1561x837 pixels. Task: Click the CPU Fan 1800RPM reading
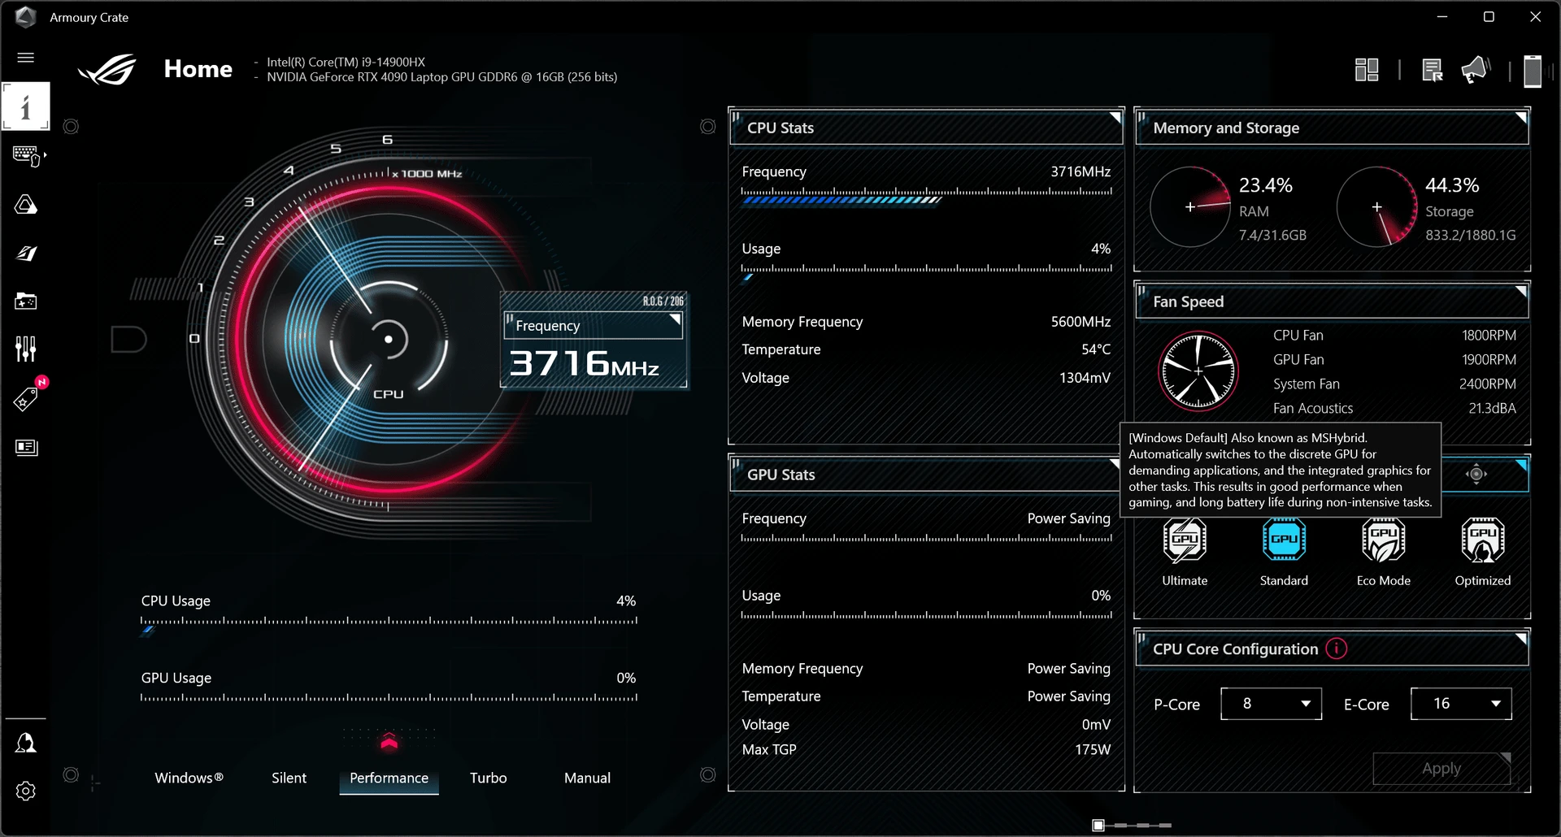[1489, 336]
